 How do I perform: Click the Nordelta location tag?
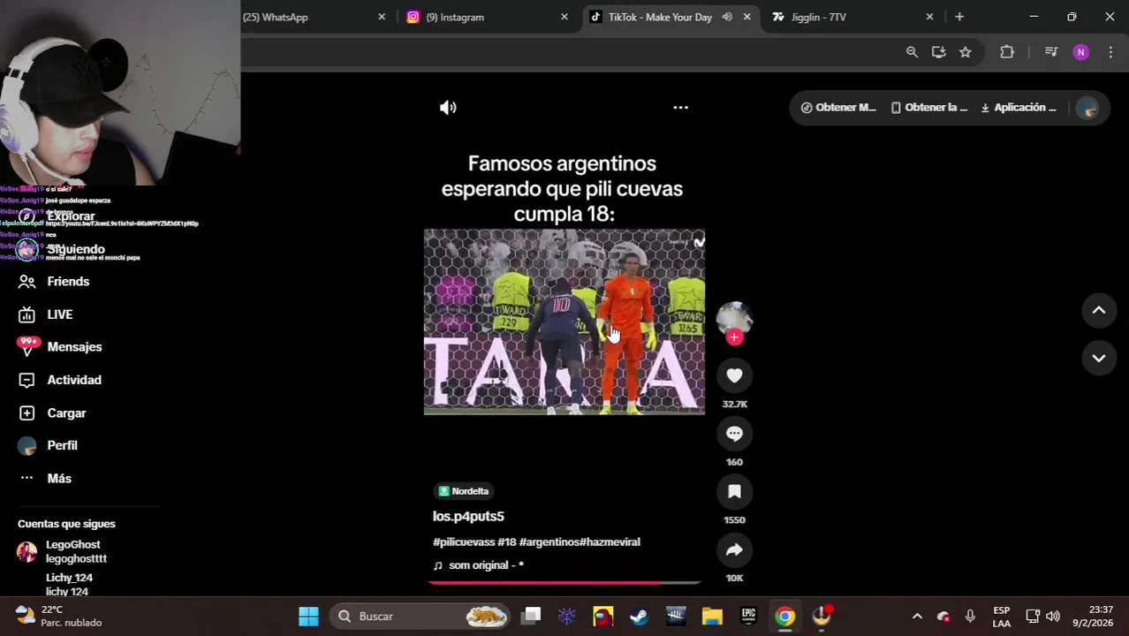tap(464, 491)
